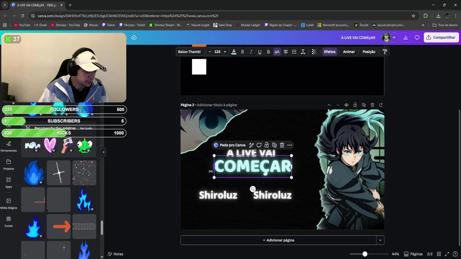Toggle strikethrough formatting
The image size is (461, 259).
click(x=268, y=52)
